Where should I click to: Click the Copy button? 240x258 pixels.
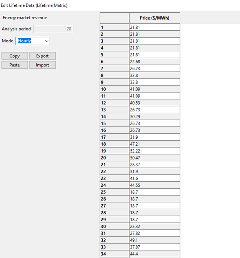(15, 56)
